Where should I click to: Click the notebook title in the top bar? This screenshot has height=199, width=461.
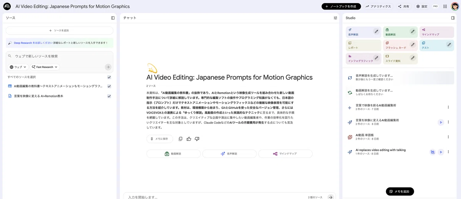(73, 7)
